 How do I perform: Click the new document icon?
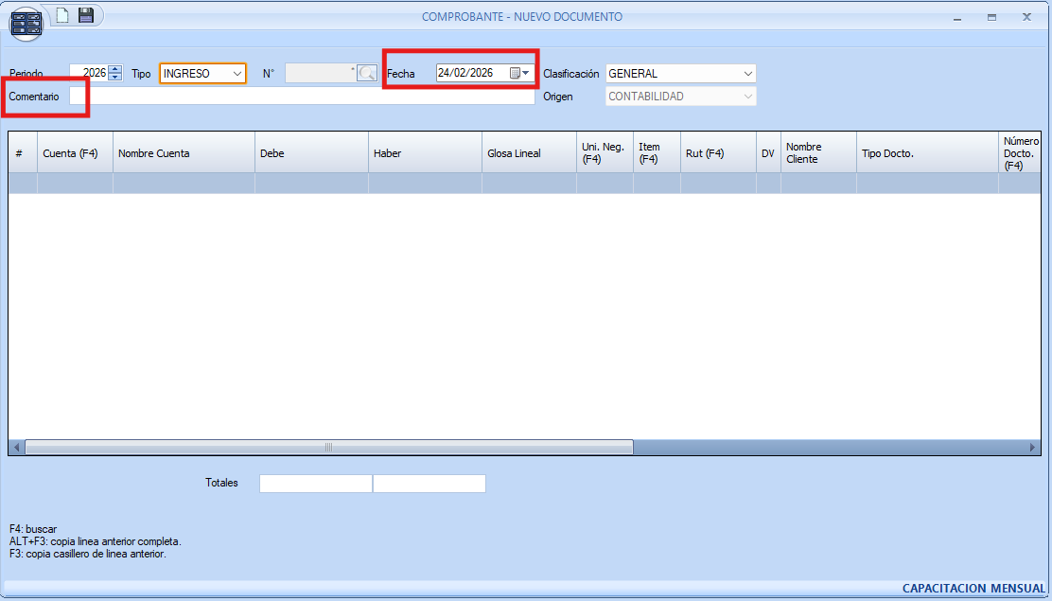click(62, 15)
